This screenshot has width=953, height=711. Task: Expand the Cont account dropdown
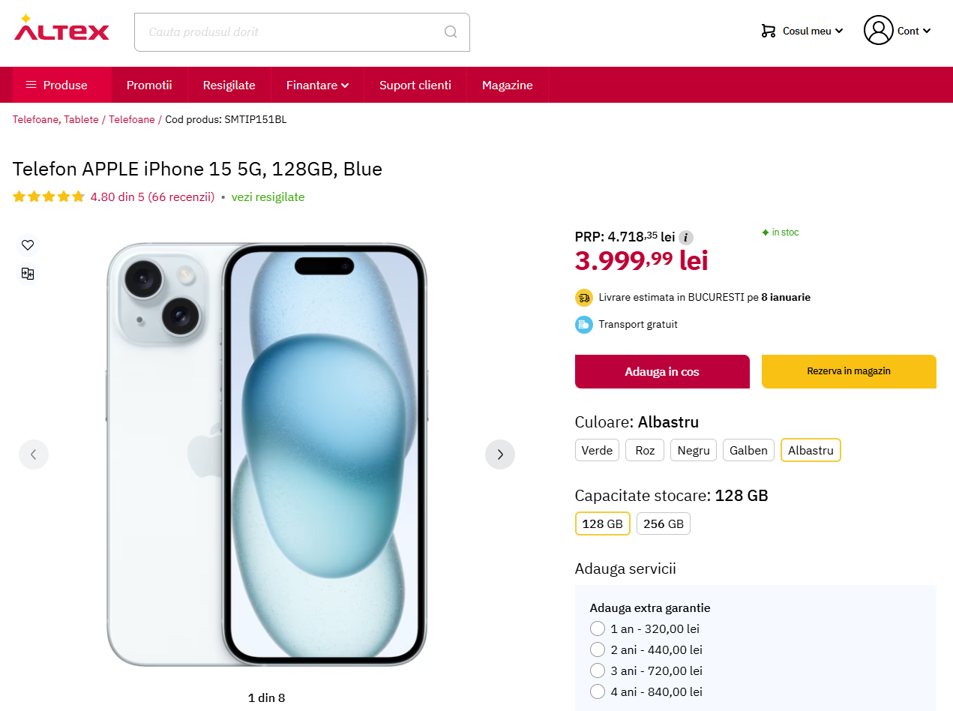(913, 31)
